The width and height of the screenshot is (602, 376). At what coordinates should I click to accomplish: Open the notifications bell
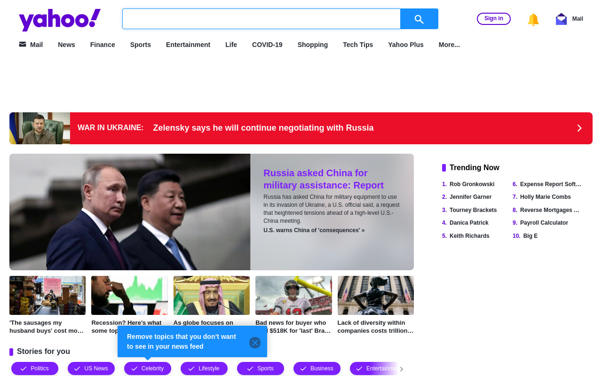pos(533,19)
